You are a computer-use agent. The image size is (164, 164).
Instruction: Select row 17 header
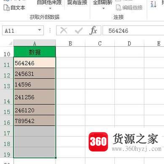[7, 131]
